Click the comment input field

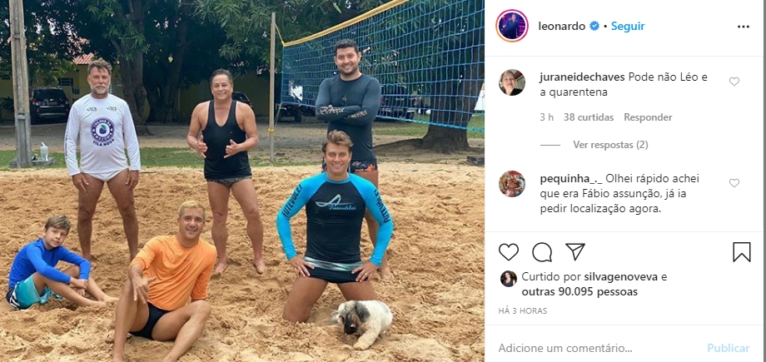pyautogui.click(x=599, y=349)
